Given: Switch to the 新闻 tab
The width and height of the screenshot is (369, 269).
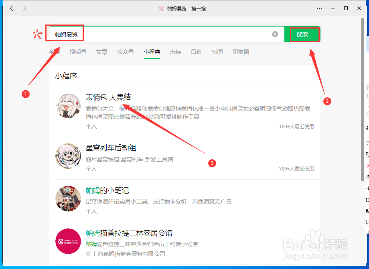Looking at the screenshot, I should coord(217,52).
